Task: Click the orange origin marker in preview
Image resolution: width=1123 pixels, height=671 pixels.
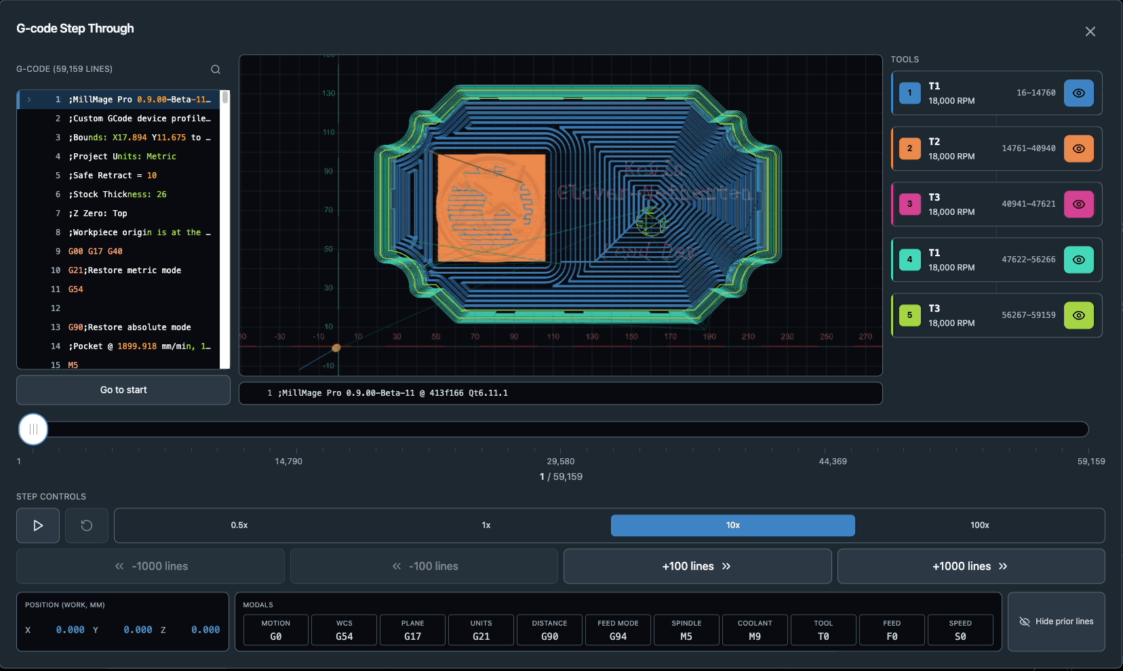Action: point(336,348)
